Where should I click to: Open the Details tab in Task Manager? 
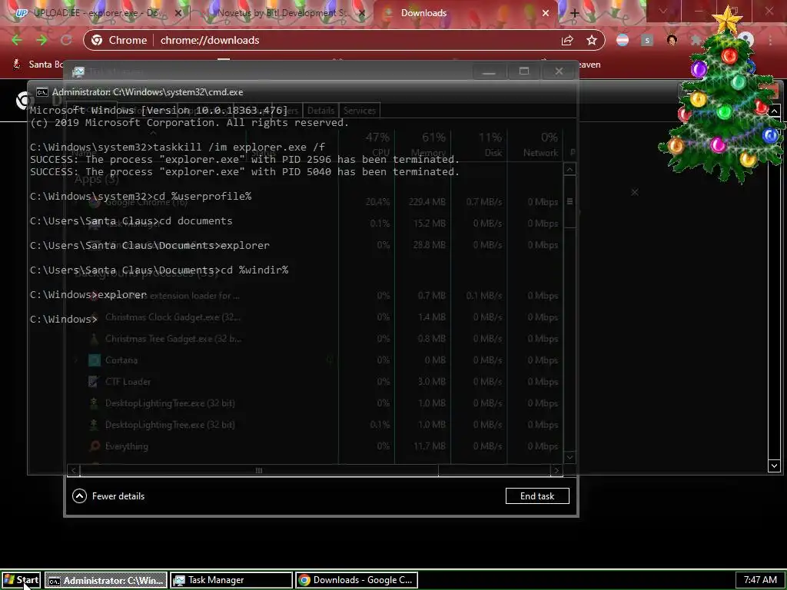point(320,111)
